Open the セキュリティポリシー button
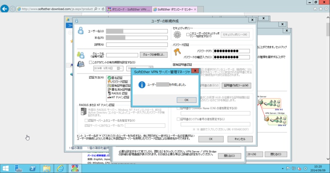The image size is (330, 173). [235, 35]
